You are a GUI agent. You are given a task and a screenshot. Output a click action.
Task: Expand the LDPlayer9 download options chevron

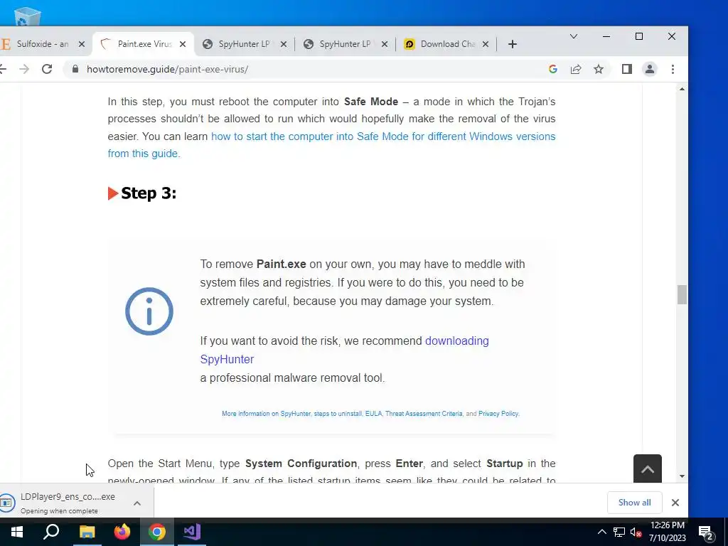137,503
